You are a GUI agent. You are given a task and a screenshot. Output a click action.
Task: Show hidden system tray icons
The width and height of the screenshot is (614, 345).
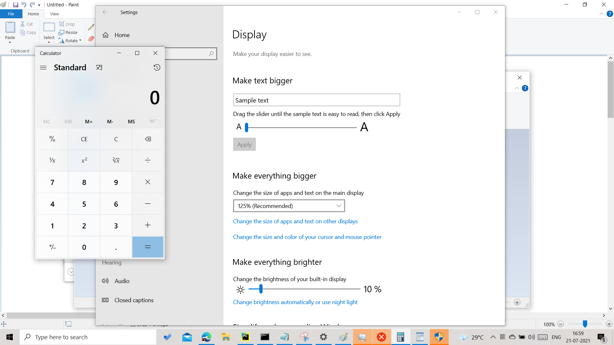pos(493,337)
